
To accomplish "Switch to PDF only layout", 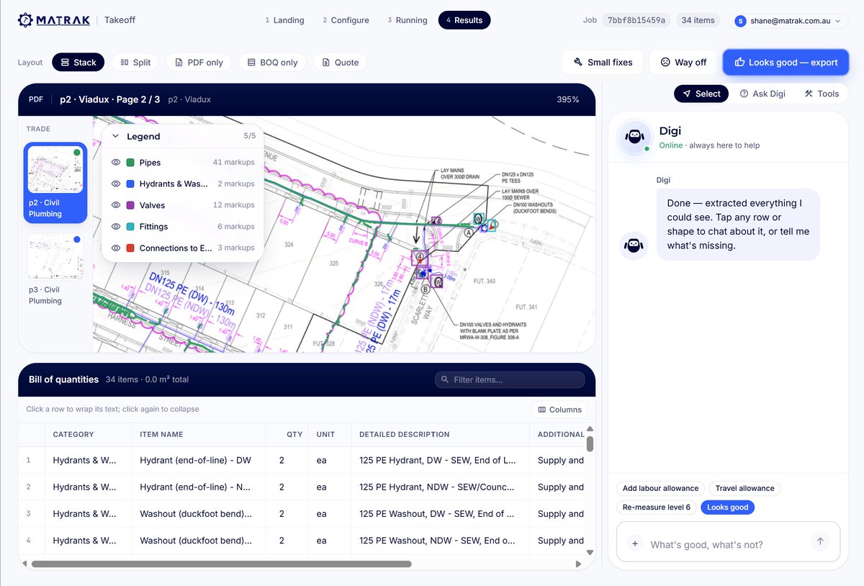I will pos(199,63).
